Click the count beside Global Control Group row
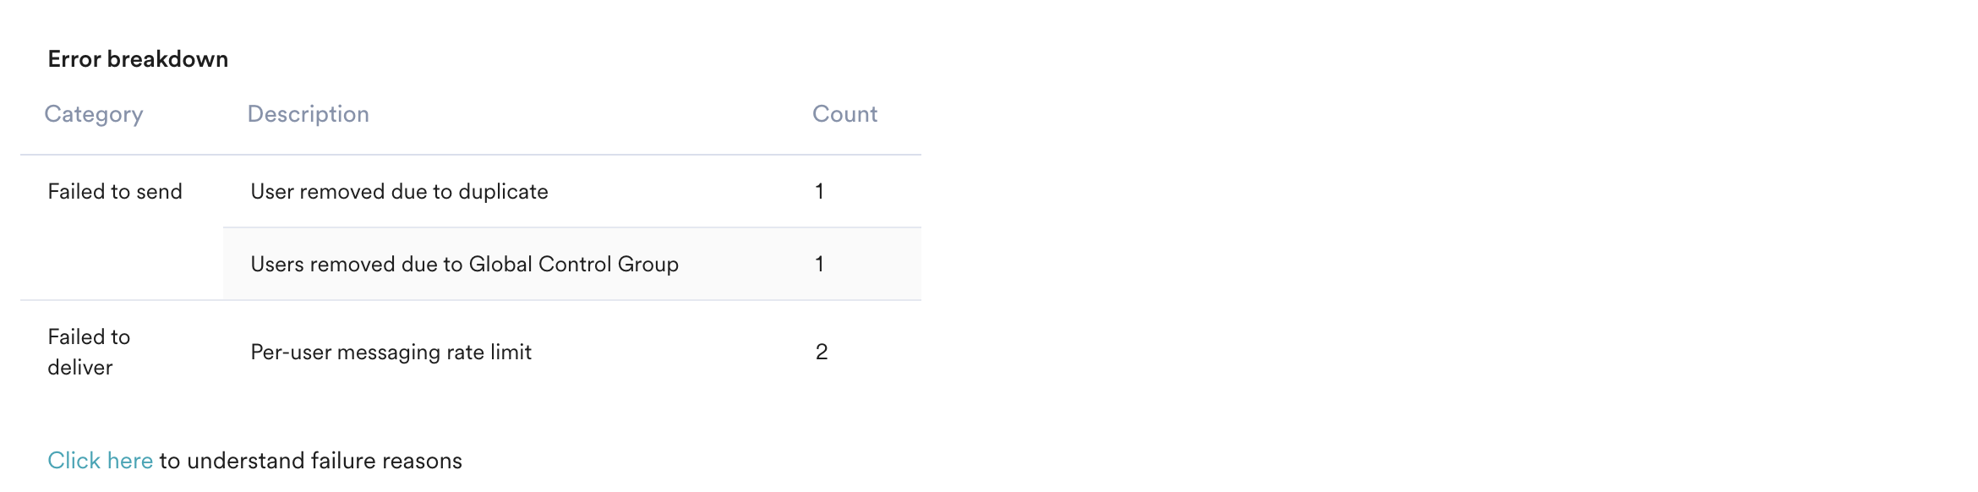 coord(818,265)
